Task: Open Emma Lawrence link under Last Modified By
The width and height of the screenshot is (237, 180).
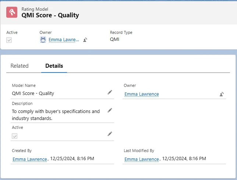Action: coord(142,159)
